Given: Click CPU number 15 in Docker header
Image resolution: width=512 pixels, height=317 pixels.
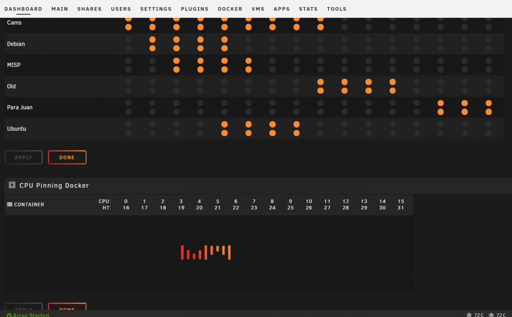Looking at the screenshot, I should coord(401,201).
